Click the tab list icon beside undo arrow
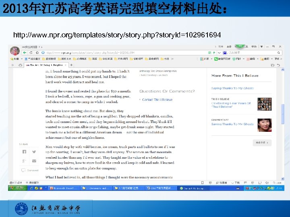Screen dimensions: 290x217 [x=272, y=65]
